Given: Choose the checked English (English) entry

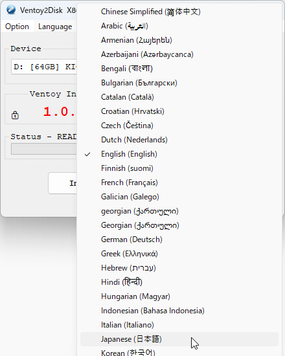Looking at the screenshot, I should tap(179, 154).
